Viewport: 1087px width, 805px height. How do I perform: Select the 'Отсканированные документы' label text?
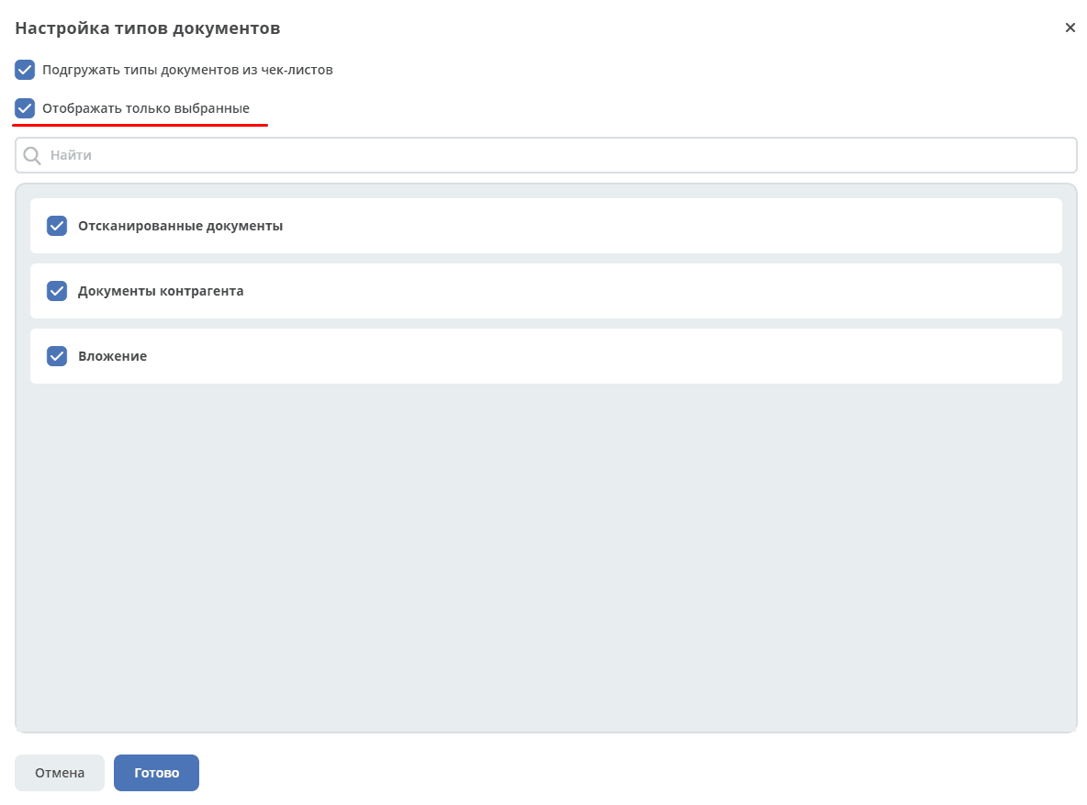tap(180, 226)
